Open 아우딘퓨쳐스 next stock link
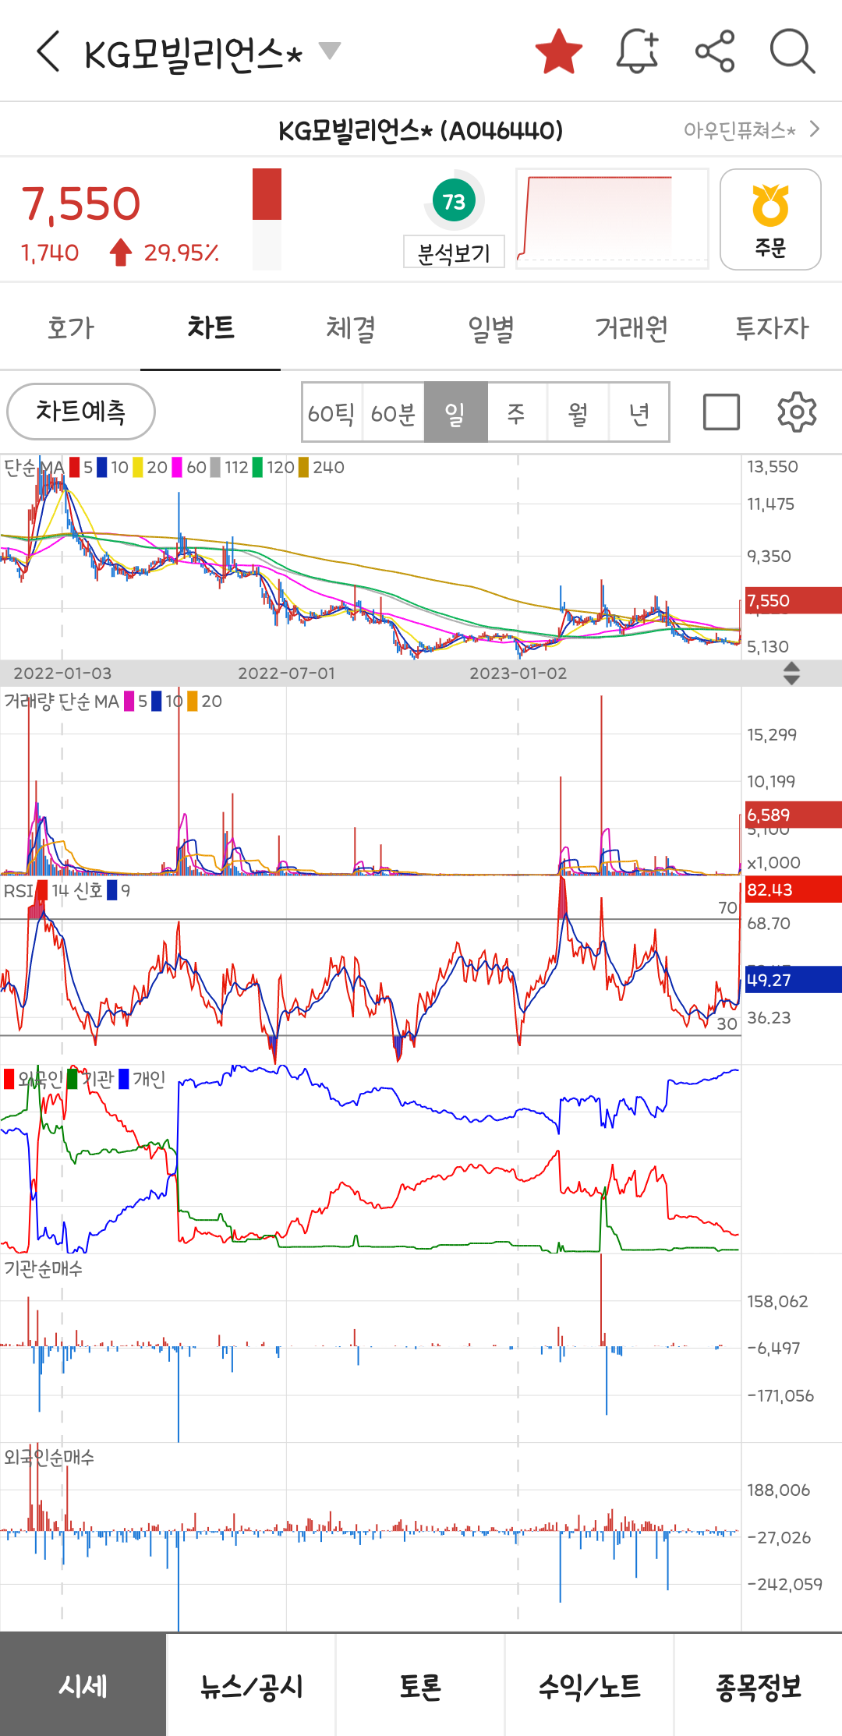This screenshot has height=1736, width=842. (x=752, y=129)
